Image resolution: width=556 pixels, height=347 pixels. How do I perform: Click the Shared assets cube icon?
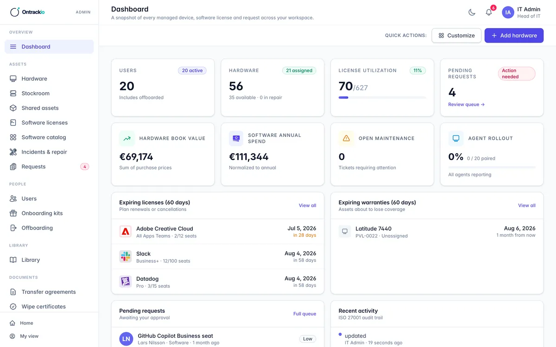(13, 108)
